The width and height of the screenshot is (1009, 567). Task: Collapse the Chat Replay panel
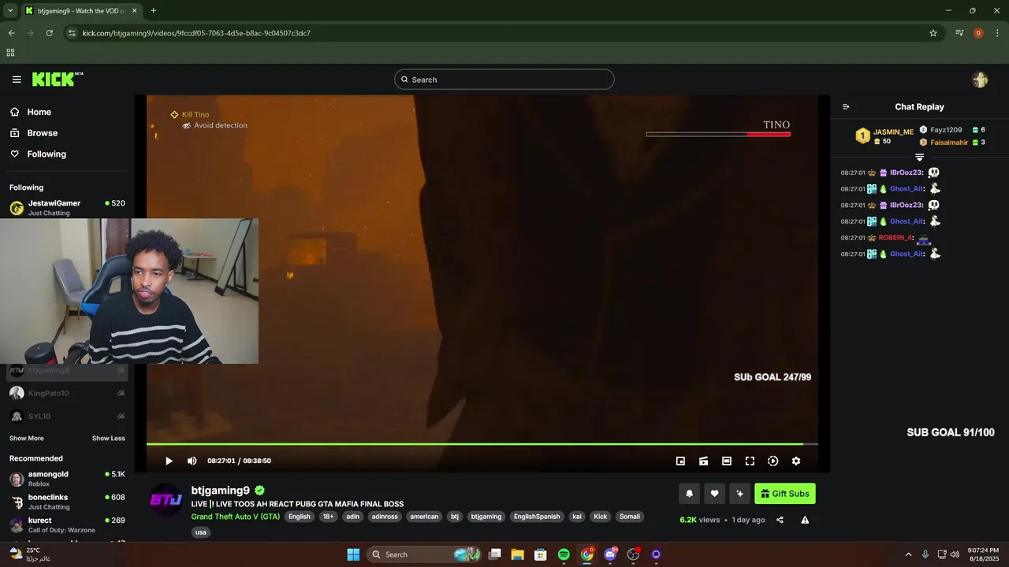click(846, 107)
